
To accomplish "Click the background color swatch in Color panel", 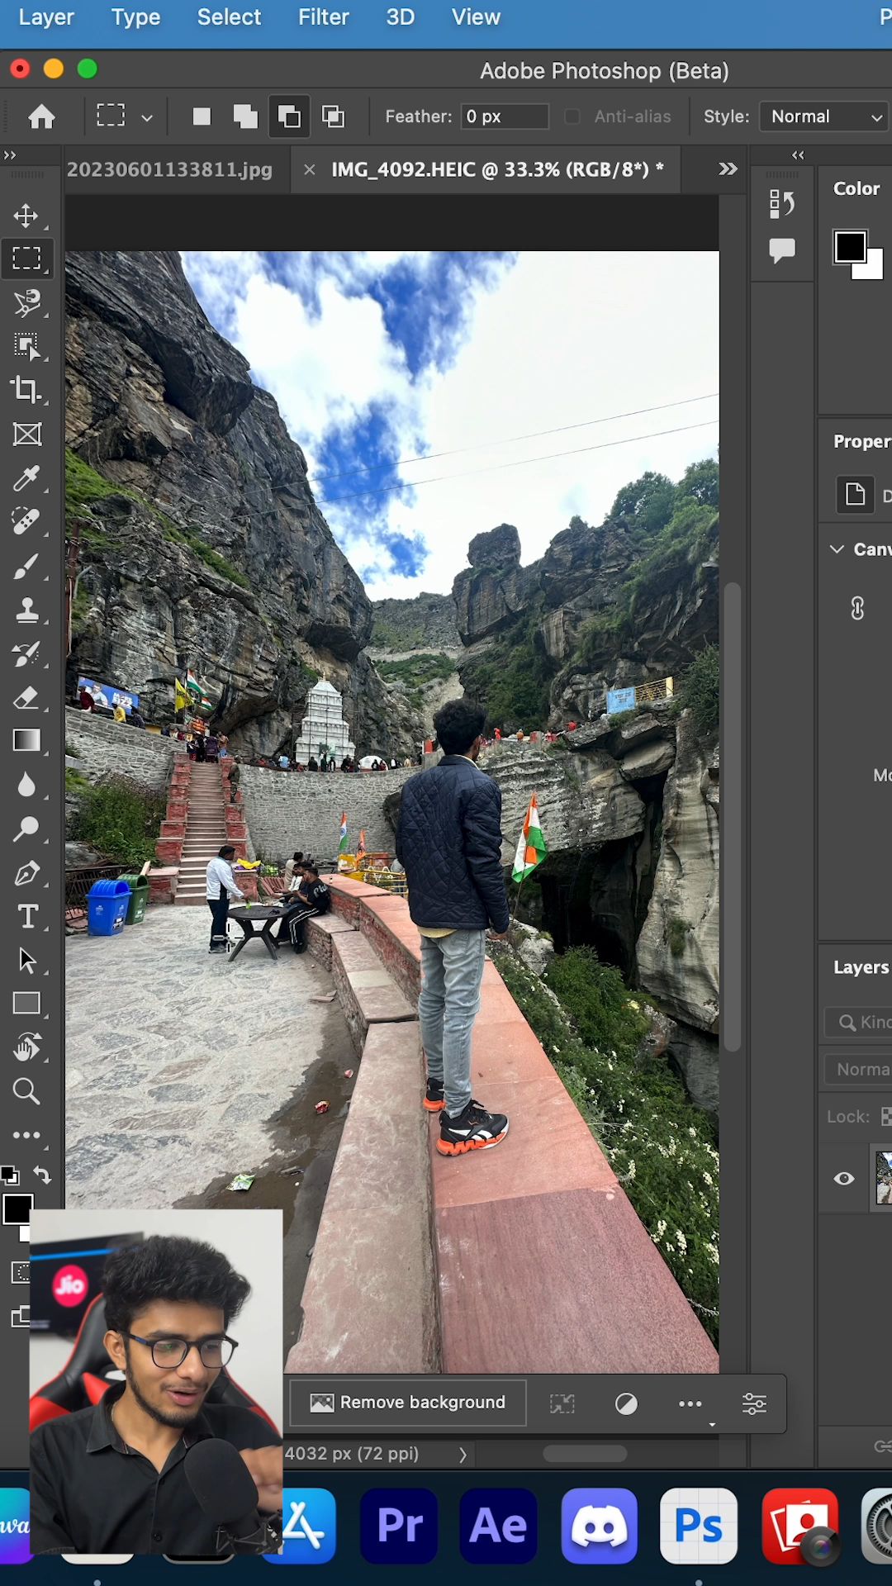I will click(x=873, y=269).
